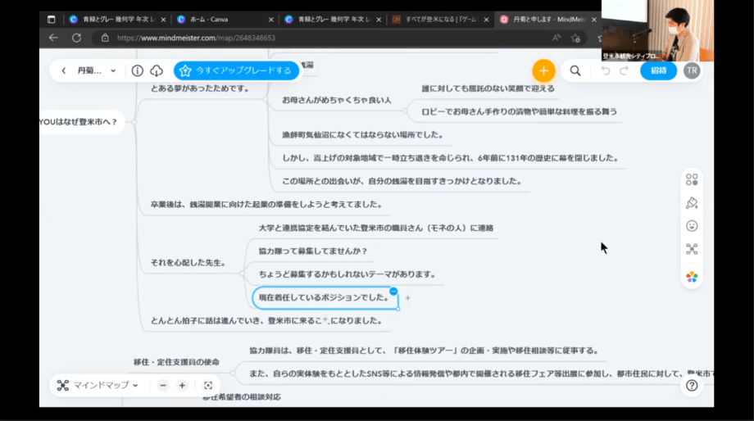Open the topic style panel icon
The image size is (754, 421).
[x=692, y=179]
